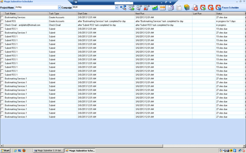The height and width of the screenshot is (153, 246).
Task: Click the pause scheduler alarm clock icon
Action: pyautogui.click(x=218, y=7)
